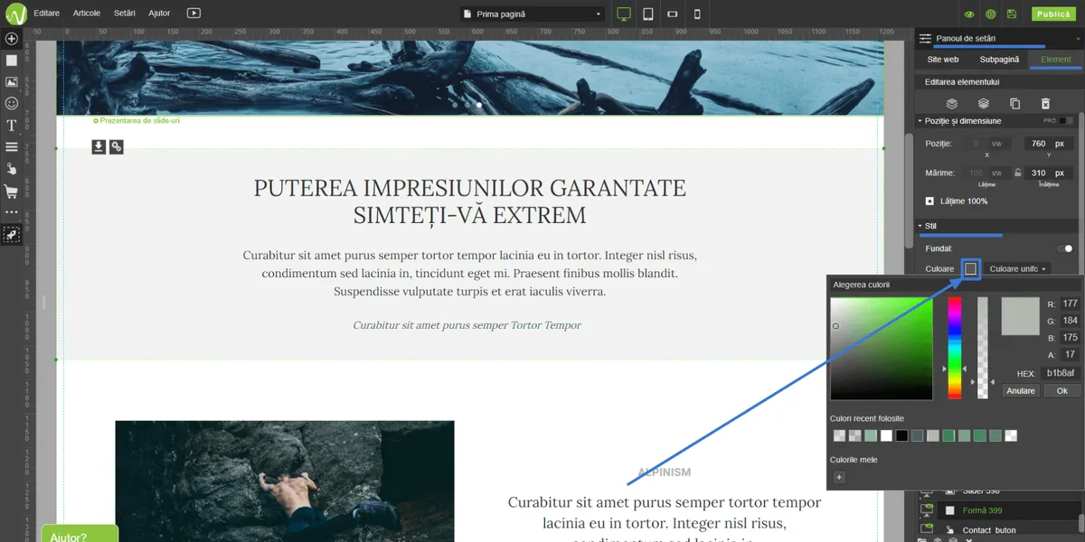The image size is (1085, 542).
Task: Select the image tool in left toolbar
Action: (x=12, y=82)
